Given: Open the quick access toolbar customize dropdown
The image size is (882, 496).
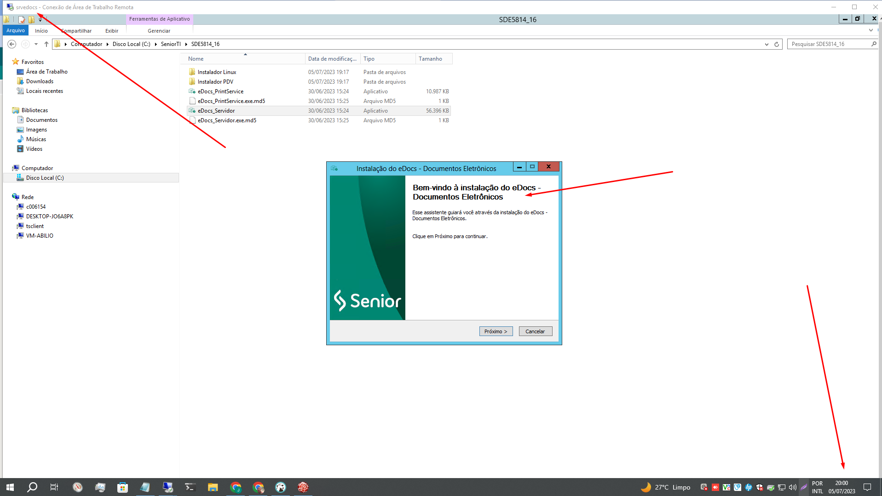Looking at the screenshot, I should point(40,19).
